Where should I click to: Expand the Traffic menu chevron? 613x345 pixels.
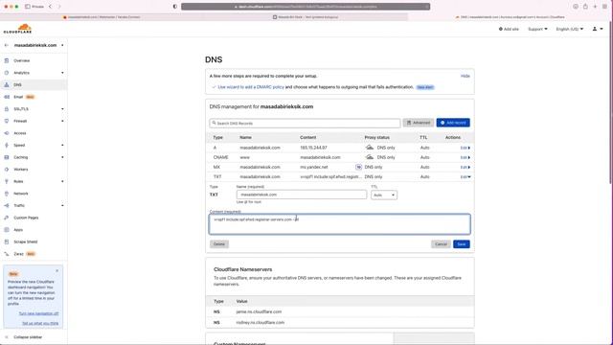pos(62,205)
